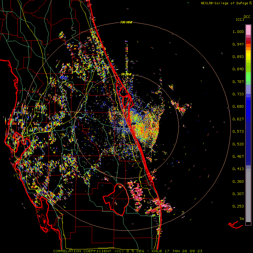Click the black TH swatch at scale bottom
The height and width of the screenshot is (253, 253).
coord(248,223)
